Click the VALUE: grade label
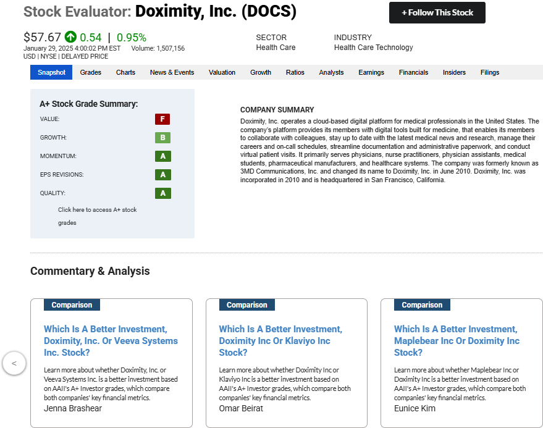This screenshot has width=543, height=428. pos(49,119)
